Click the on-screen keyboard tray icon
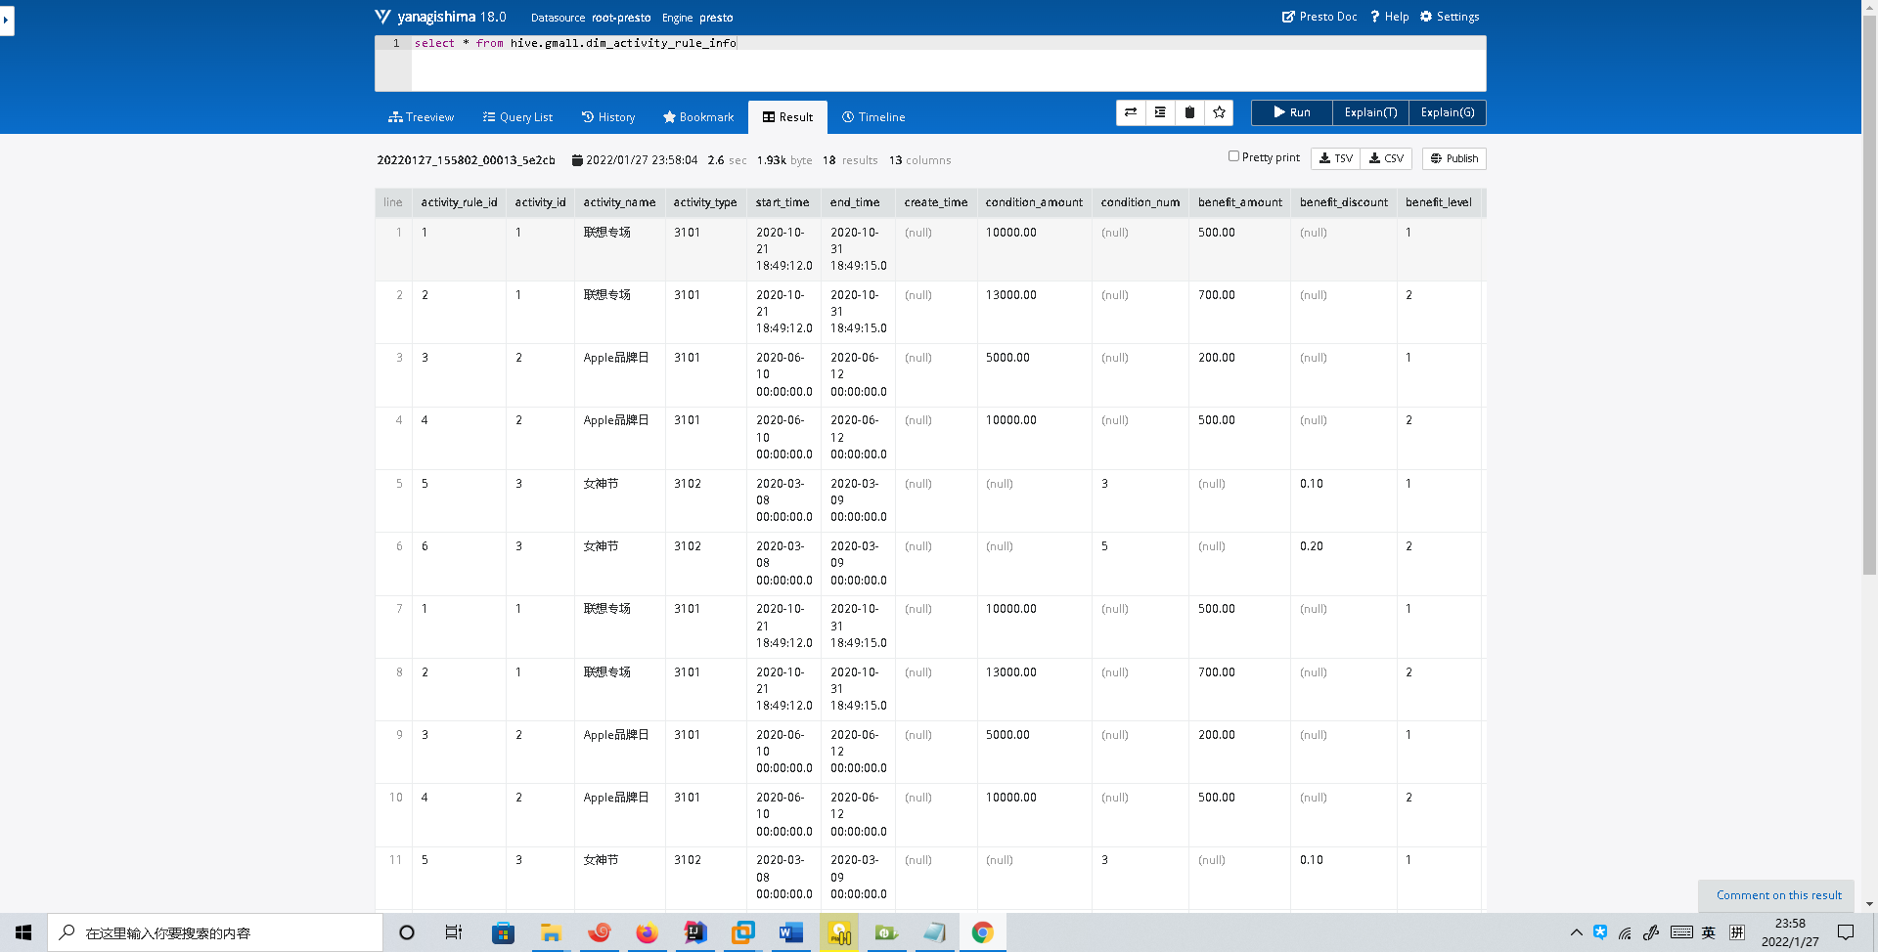Screen dimensions: 1878x952 [x=1681, y=932]
